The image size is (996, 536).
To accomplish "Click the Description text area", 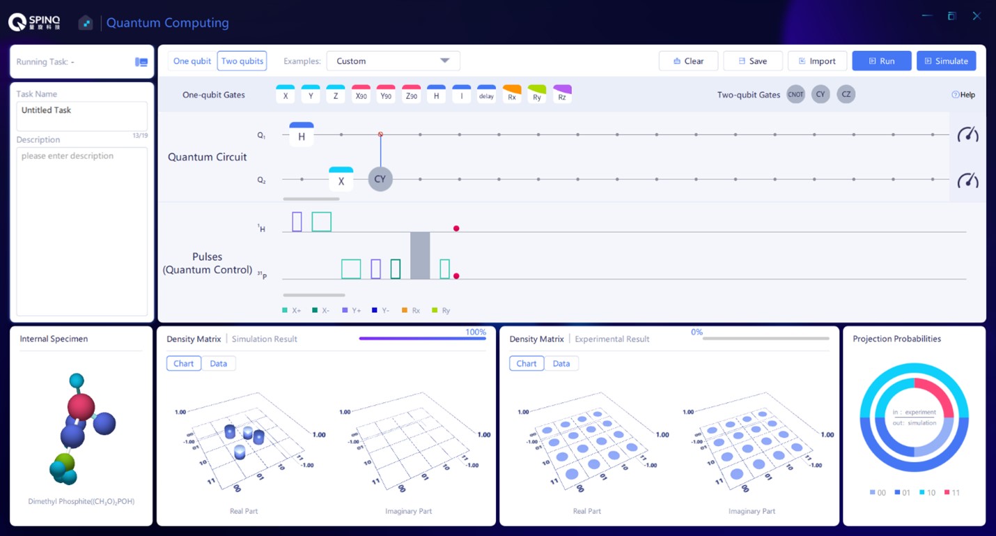I will click(x=82, y=231).
